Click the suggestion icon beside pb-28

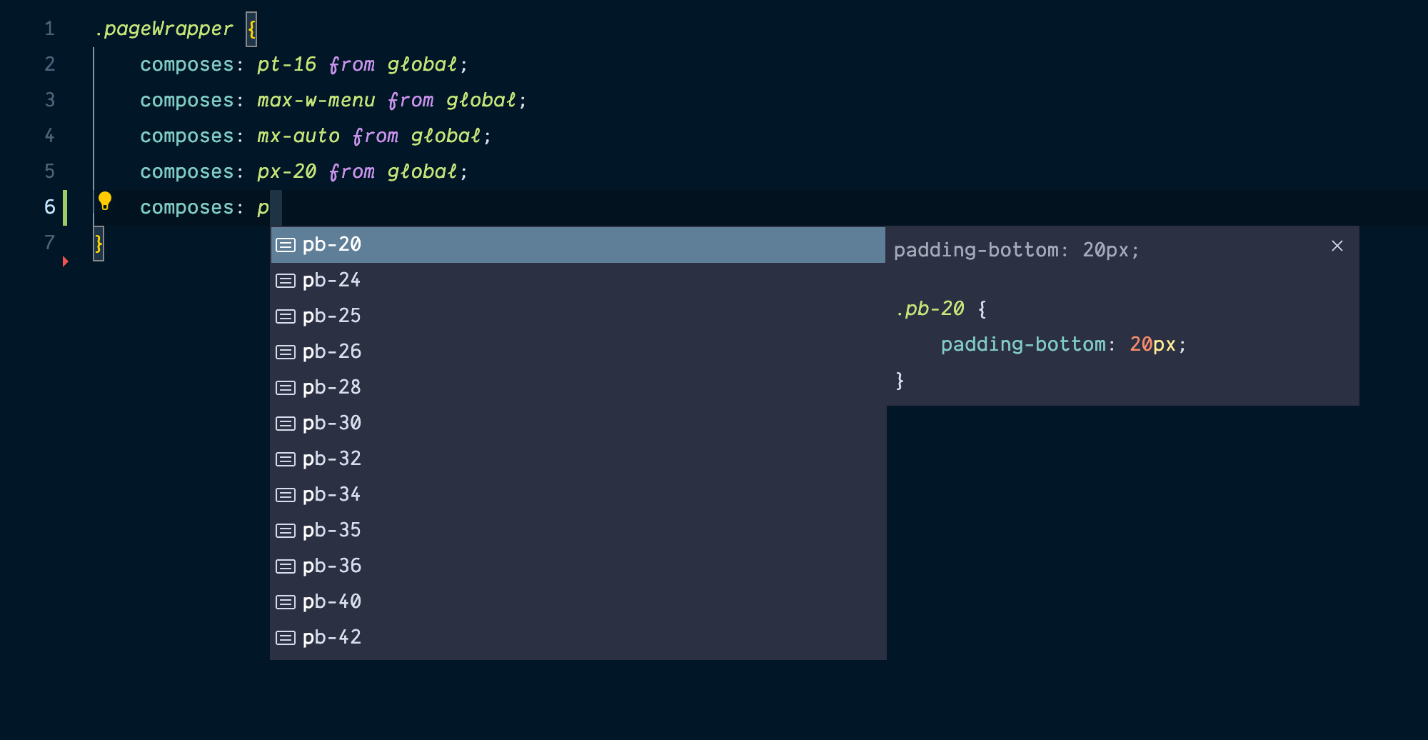point(286,387)
